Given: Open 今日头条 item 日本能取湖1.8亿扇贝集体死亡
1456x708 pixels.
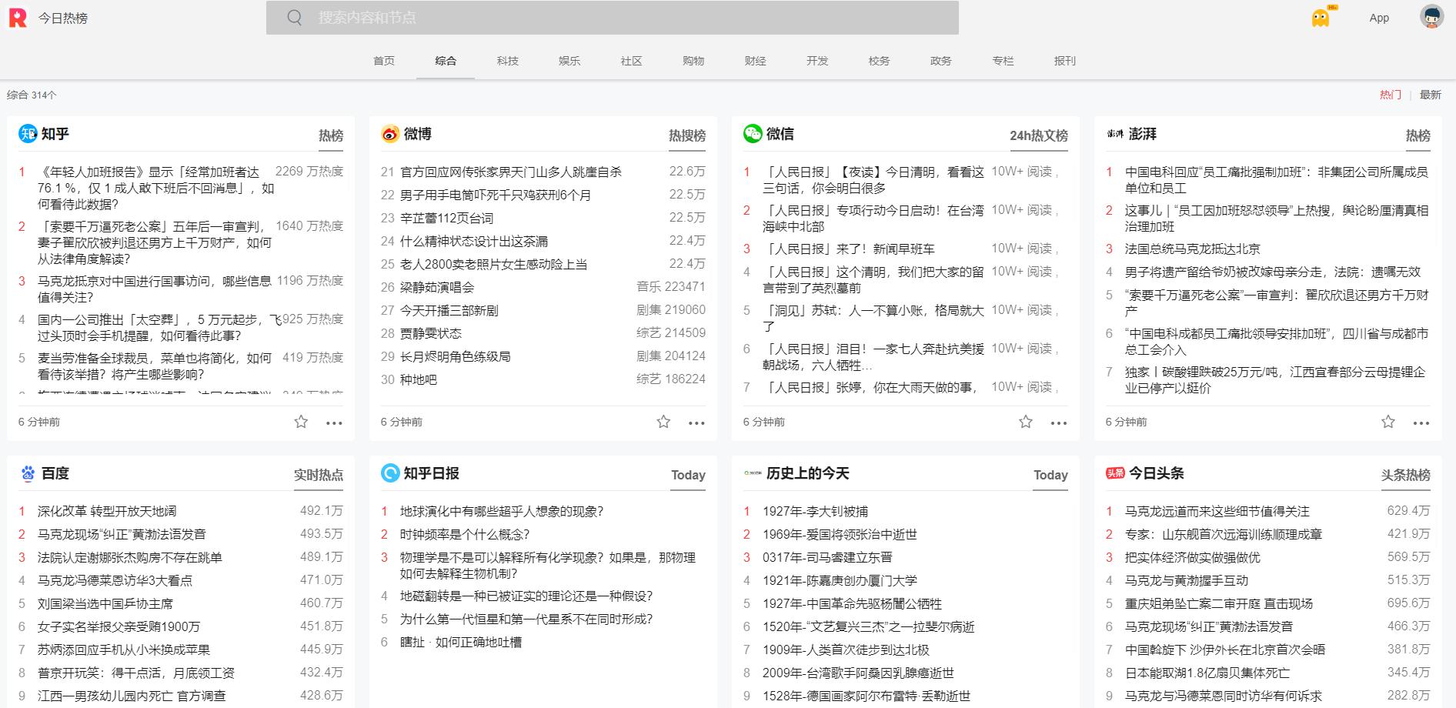Looking at the screenshot, I should (x=1207, y=673).
